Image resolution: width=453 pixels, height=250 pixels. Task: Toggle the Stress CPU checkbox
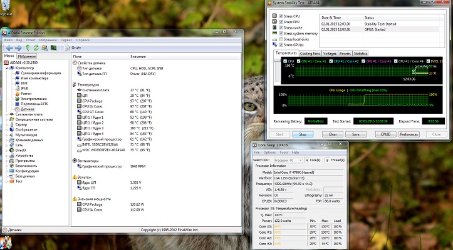[x=281, y=16]
